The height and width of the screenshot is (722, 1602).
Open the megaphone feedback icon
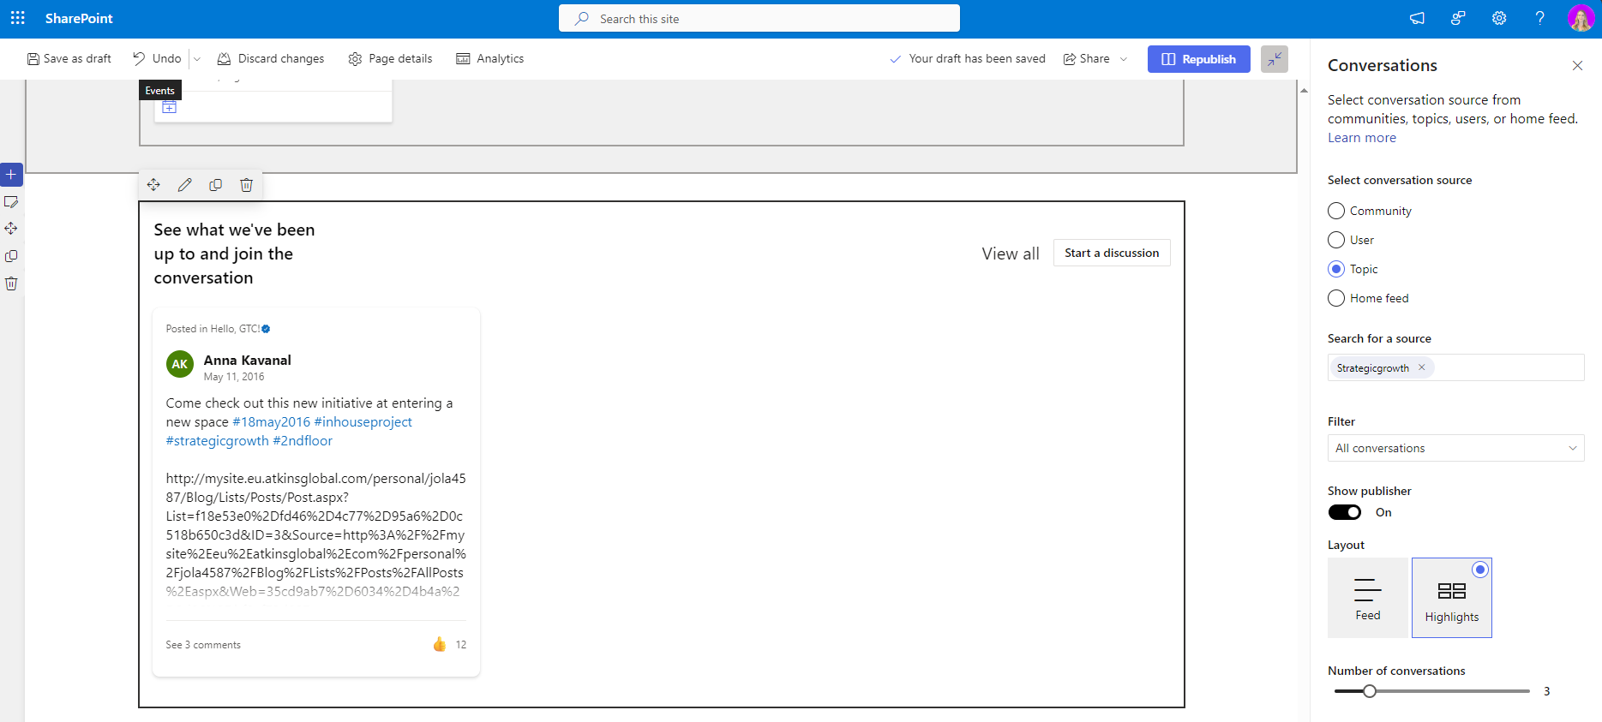[x=1417, y=18]
